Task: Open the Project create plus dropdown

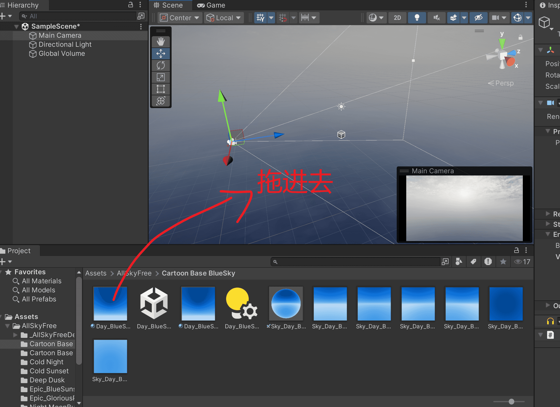Action: [x=6, y=262]
